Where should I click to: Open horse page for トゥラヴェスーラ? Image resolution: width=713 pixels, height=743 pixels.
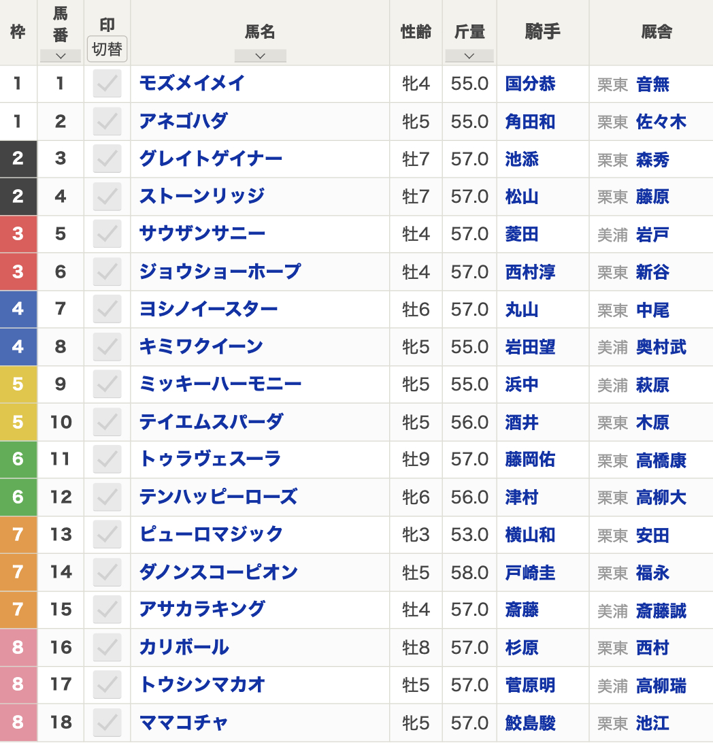pos(210,459)
